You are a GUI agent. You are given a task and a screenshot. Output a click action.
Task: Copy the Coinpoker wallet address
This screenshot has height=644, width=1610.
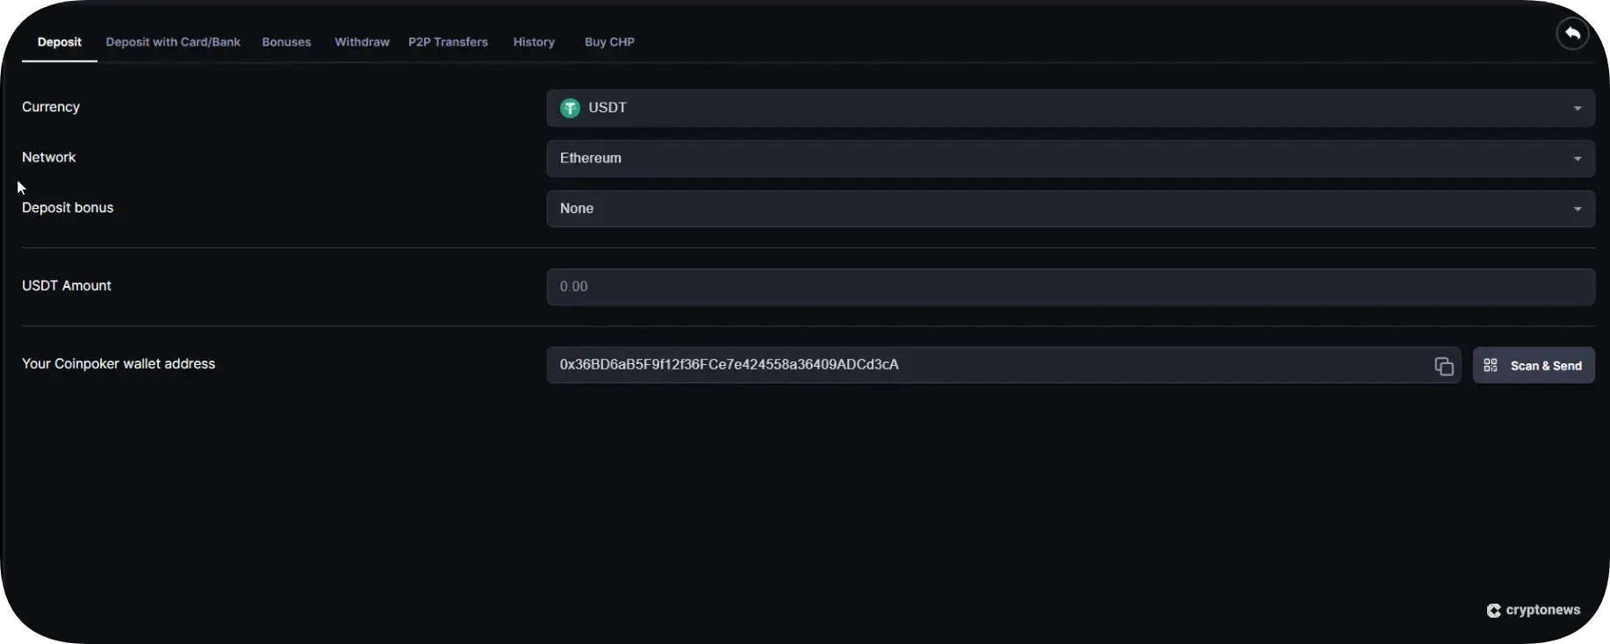tap(1443, 366)
